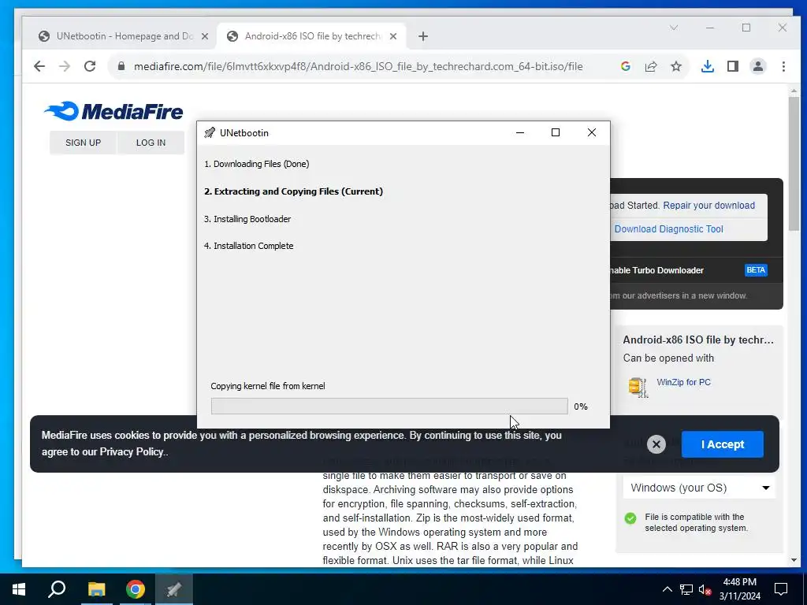Click '3. Installing Bootloader' step
Viewport: 807px width, 605px height.
click(247, 219)
